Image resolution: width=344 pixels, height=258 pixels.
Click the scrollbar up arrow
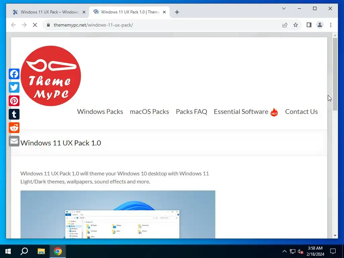coord(335,35)
